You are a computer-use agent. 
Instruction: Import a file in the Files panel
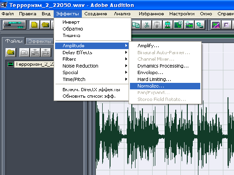point(11,52)
